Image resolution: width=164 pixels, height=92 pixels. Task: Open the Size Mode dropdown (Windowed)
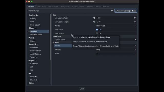[x=116, y=26]
